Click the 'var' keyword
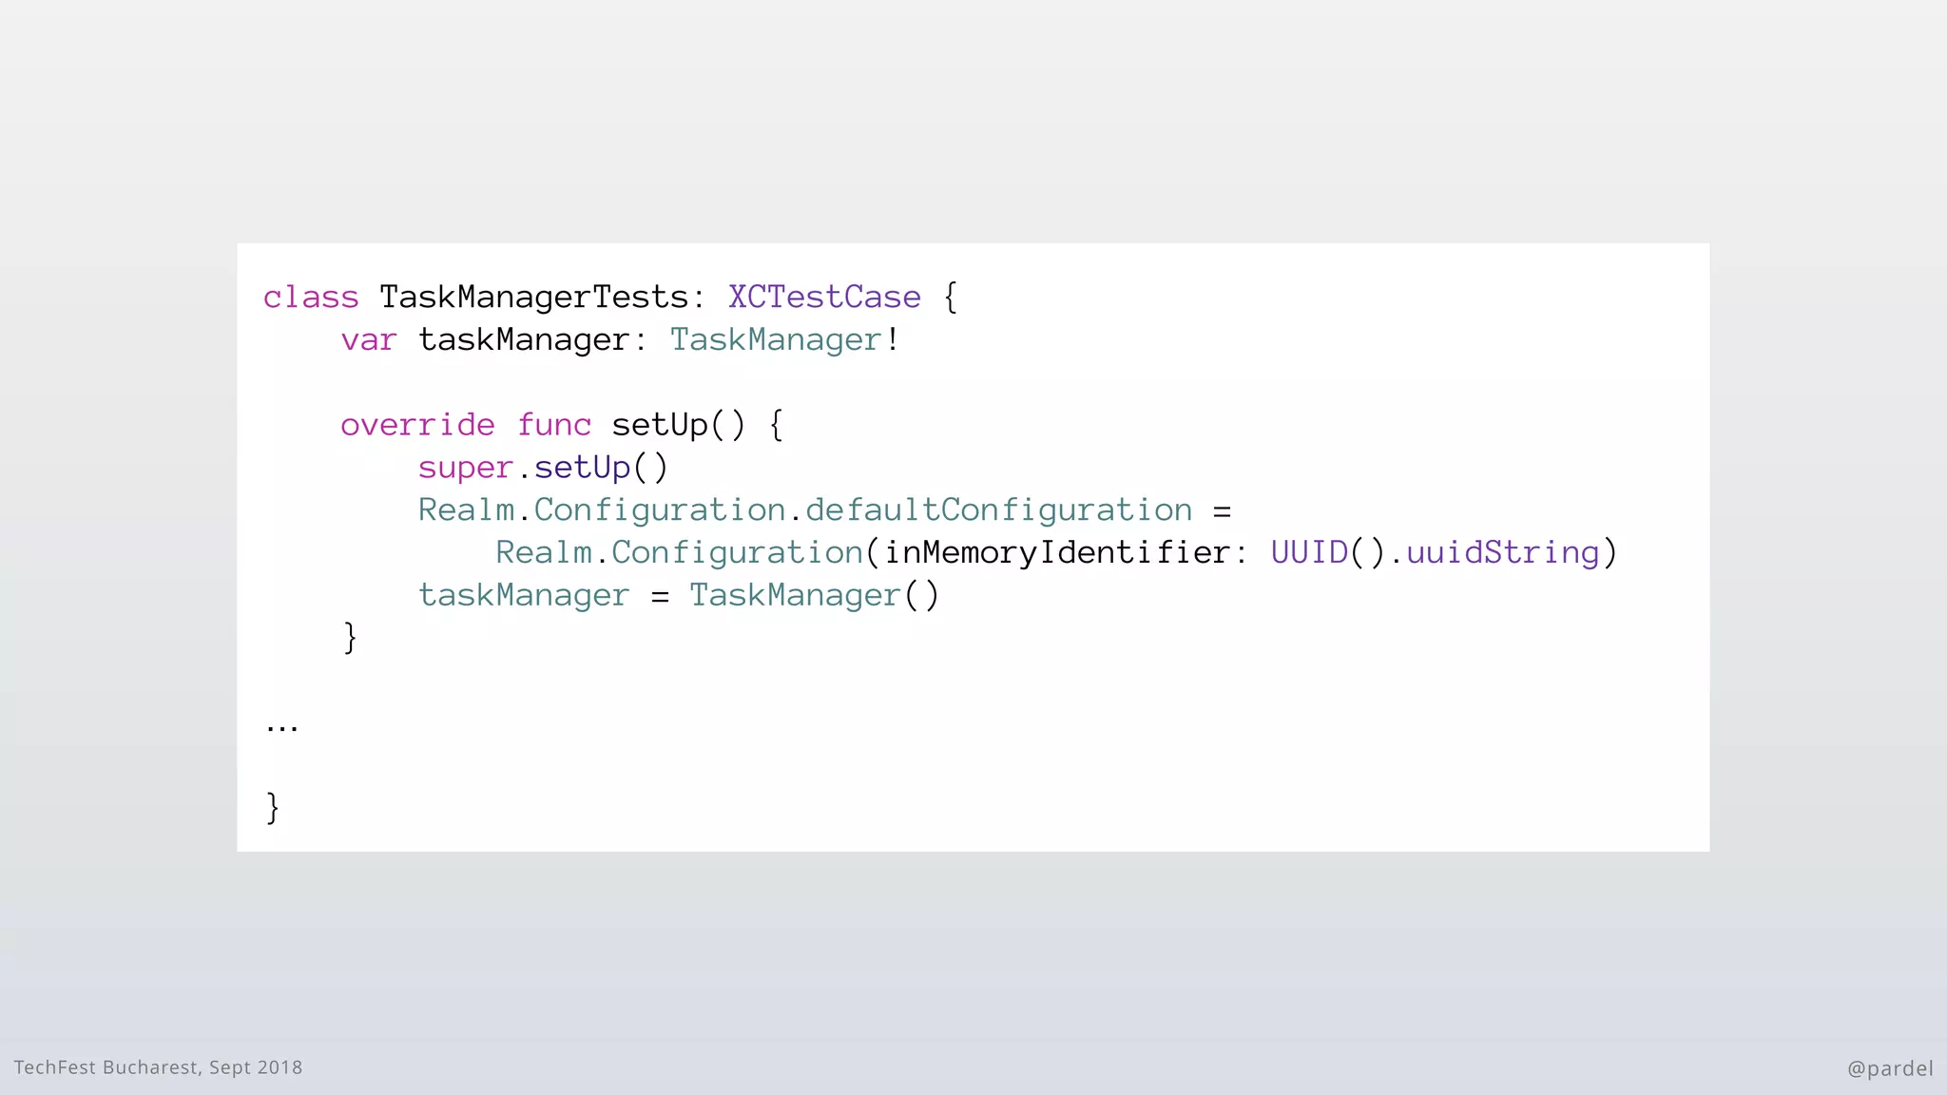This screenshot has width=1947, height=1095. [x=369, y=339]
